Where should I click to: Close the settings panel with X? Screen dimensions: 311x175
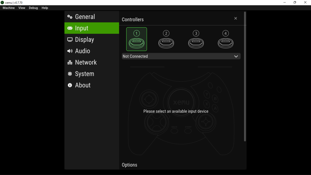point(235,18)
